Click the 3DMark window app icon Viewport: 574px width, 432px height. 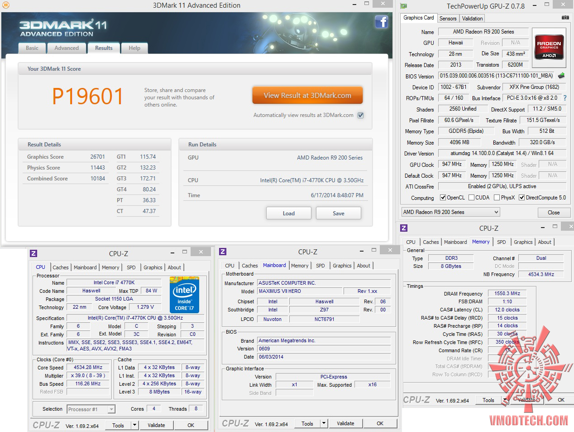5,5
